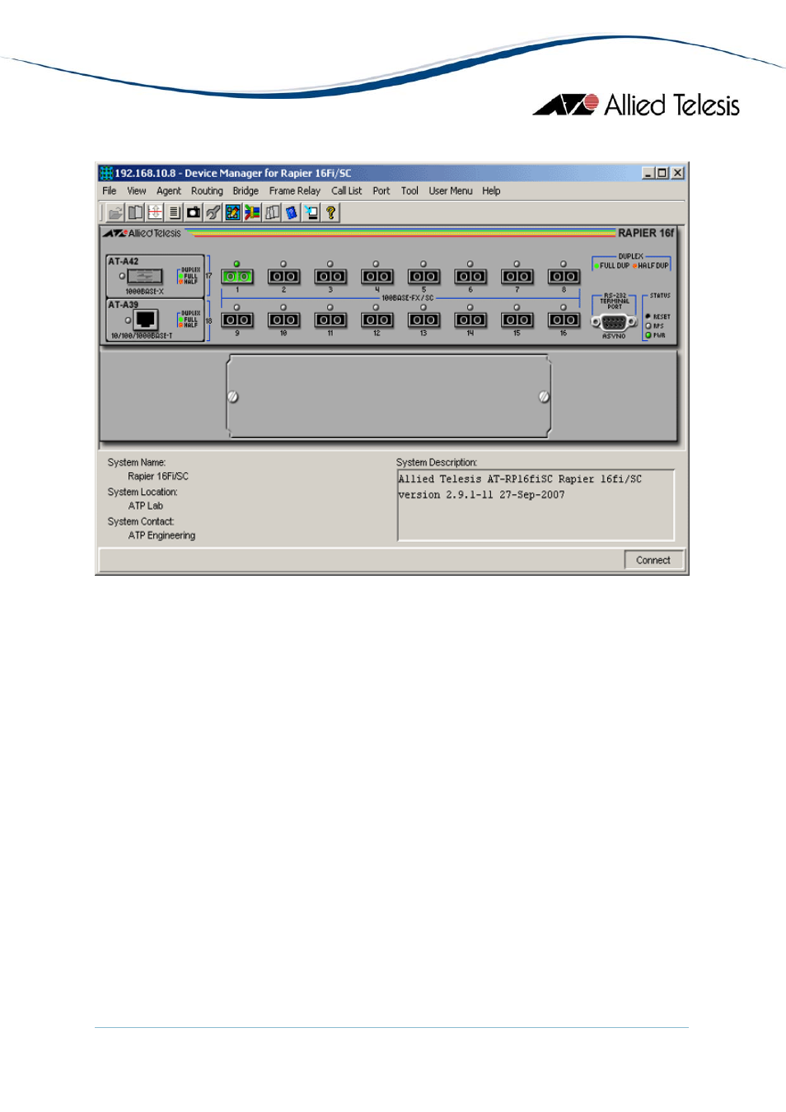Click the RESET status indicator

648,316
